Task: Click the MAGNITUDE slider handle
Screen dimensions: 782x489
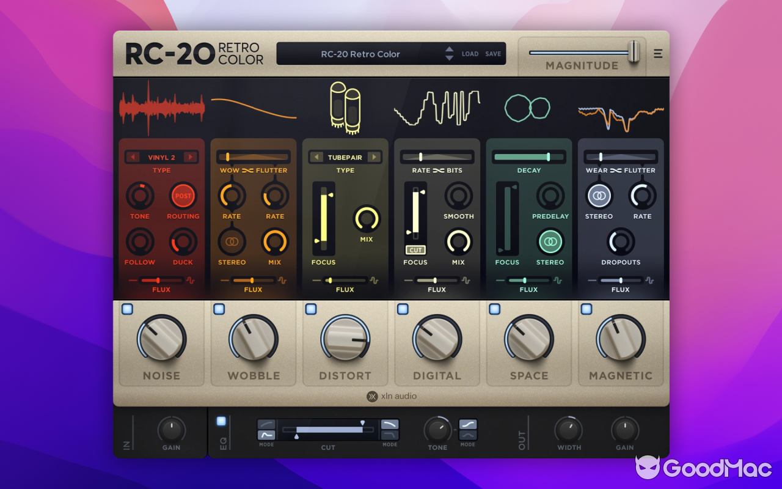Action: click(x=634, y=51)
